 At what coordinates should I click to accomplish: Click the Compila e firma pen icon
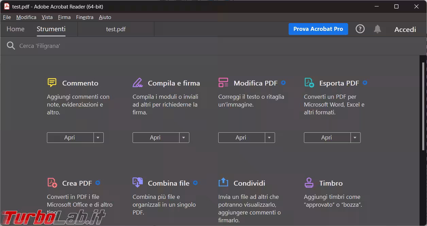[137, 82]
